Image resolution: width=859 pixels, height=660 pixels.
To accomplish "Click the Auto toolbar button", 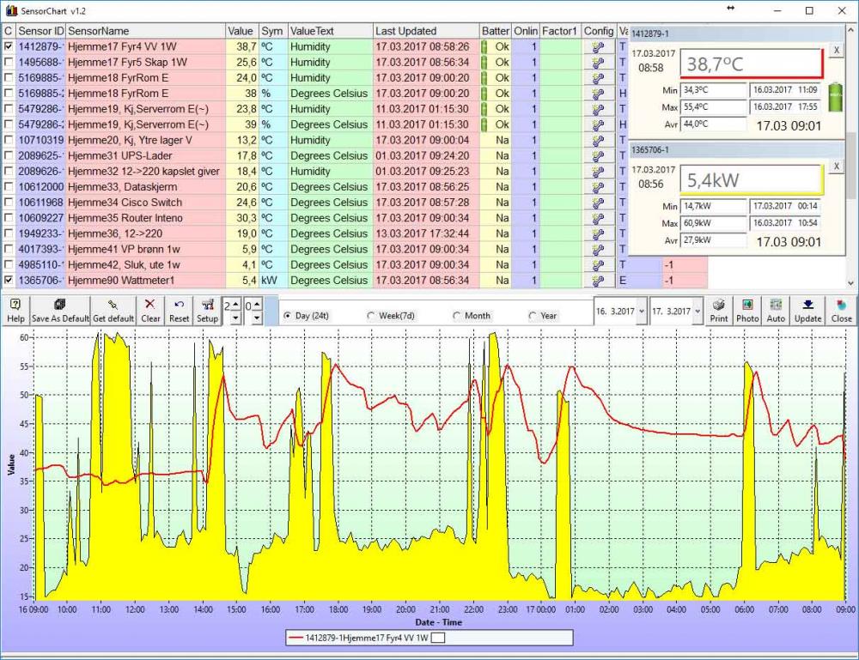I will [776, 310].
